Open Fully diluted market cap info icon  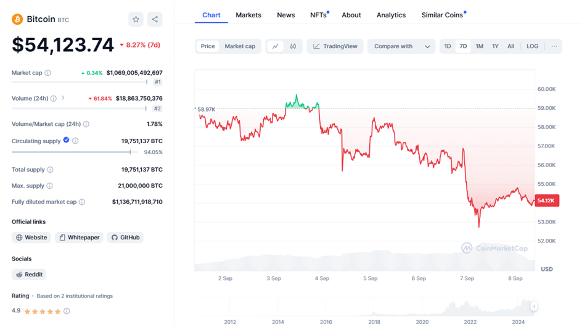82,202
